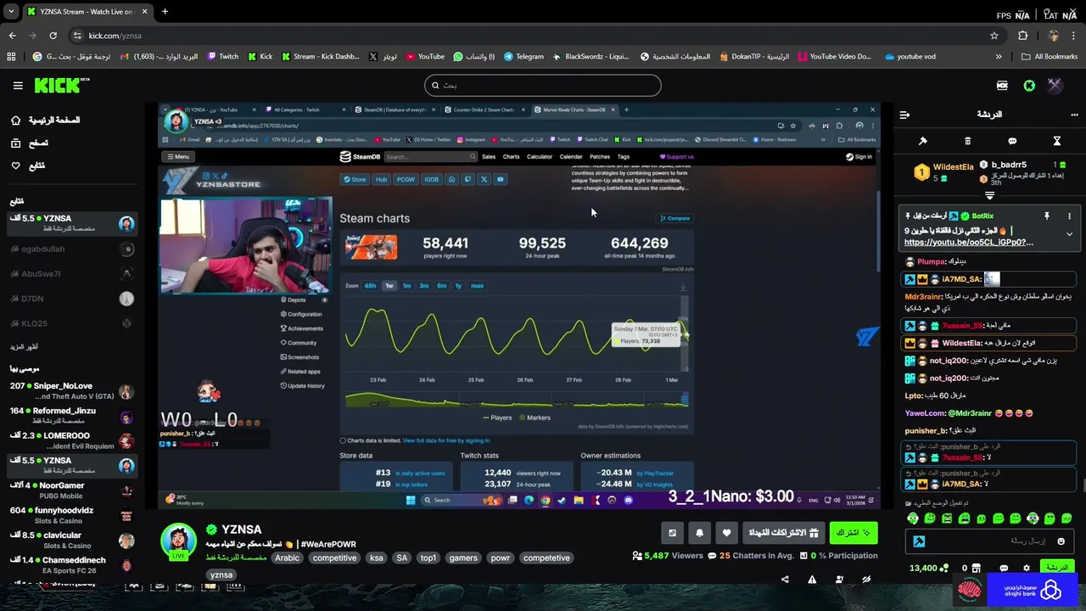Toggle follow with the heart button
The height and width of the screenshot is (611, 1086).
(x=726, y=533)
